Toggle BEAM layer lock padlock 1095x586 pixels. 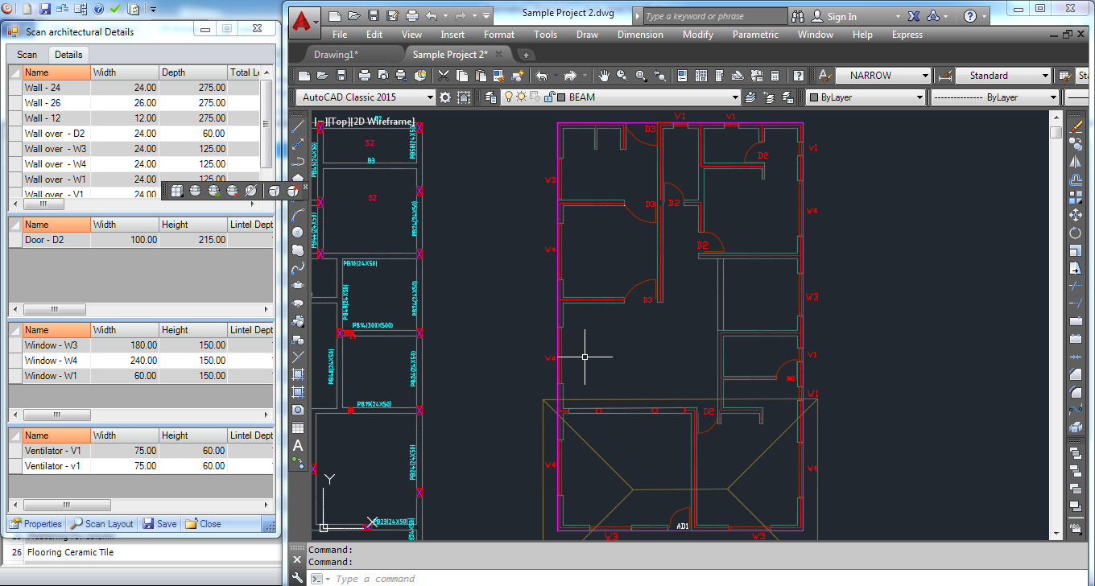(549, 97)
